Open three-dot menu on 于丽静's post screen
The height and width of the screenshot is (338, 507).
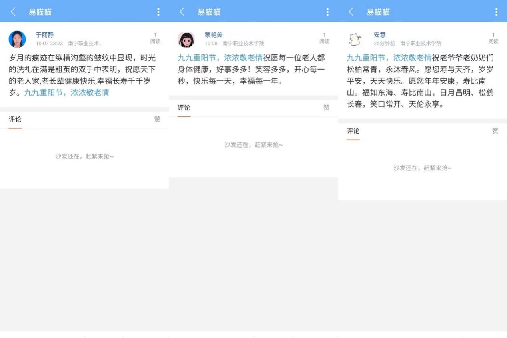(158, 12)
